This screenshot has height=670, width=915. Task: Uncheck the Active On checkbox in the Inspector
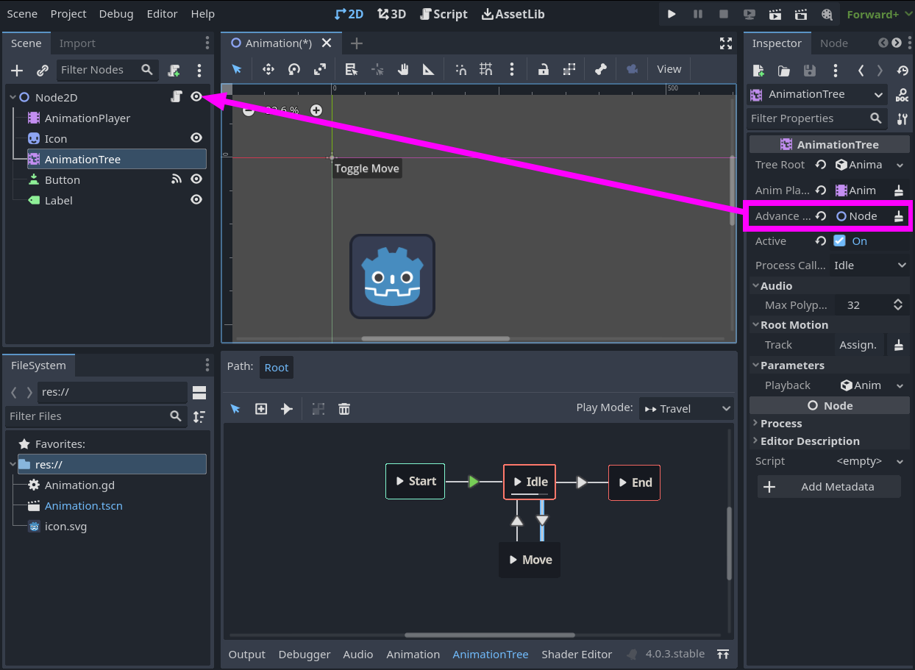(x=839, y=240)
